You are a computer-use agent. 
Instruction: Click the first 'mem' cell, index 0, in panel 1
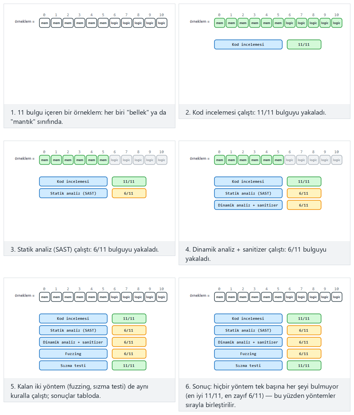point(44,23)
